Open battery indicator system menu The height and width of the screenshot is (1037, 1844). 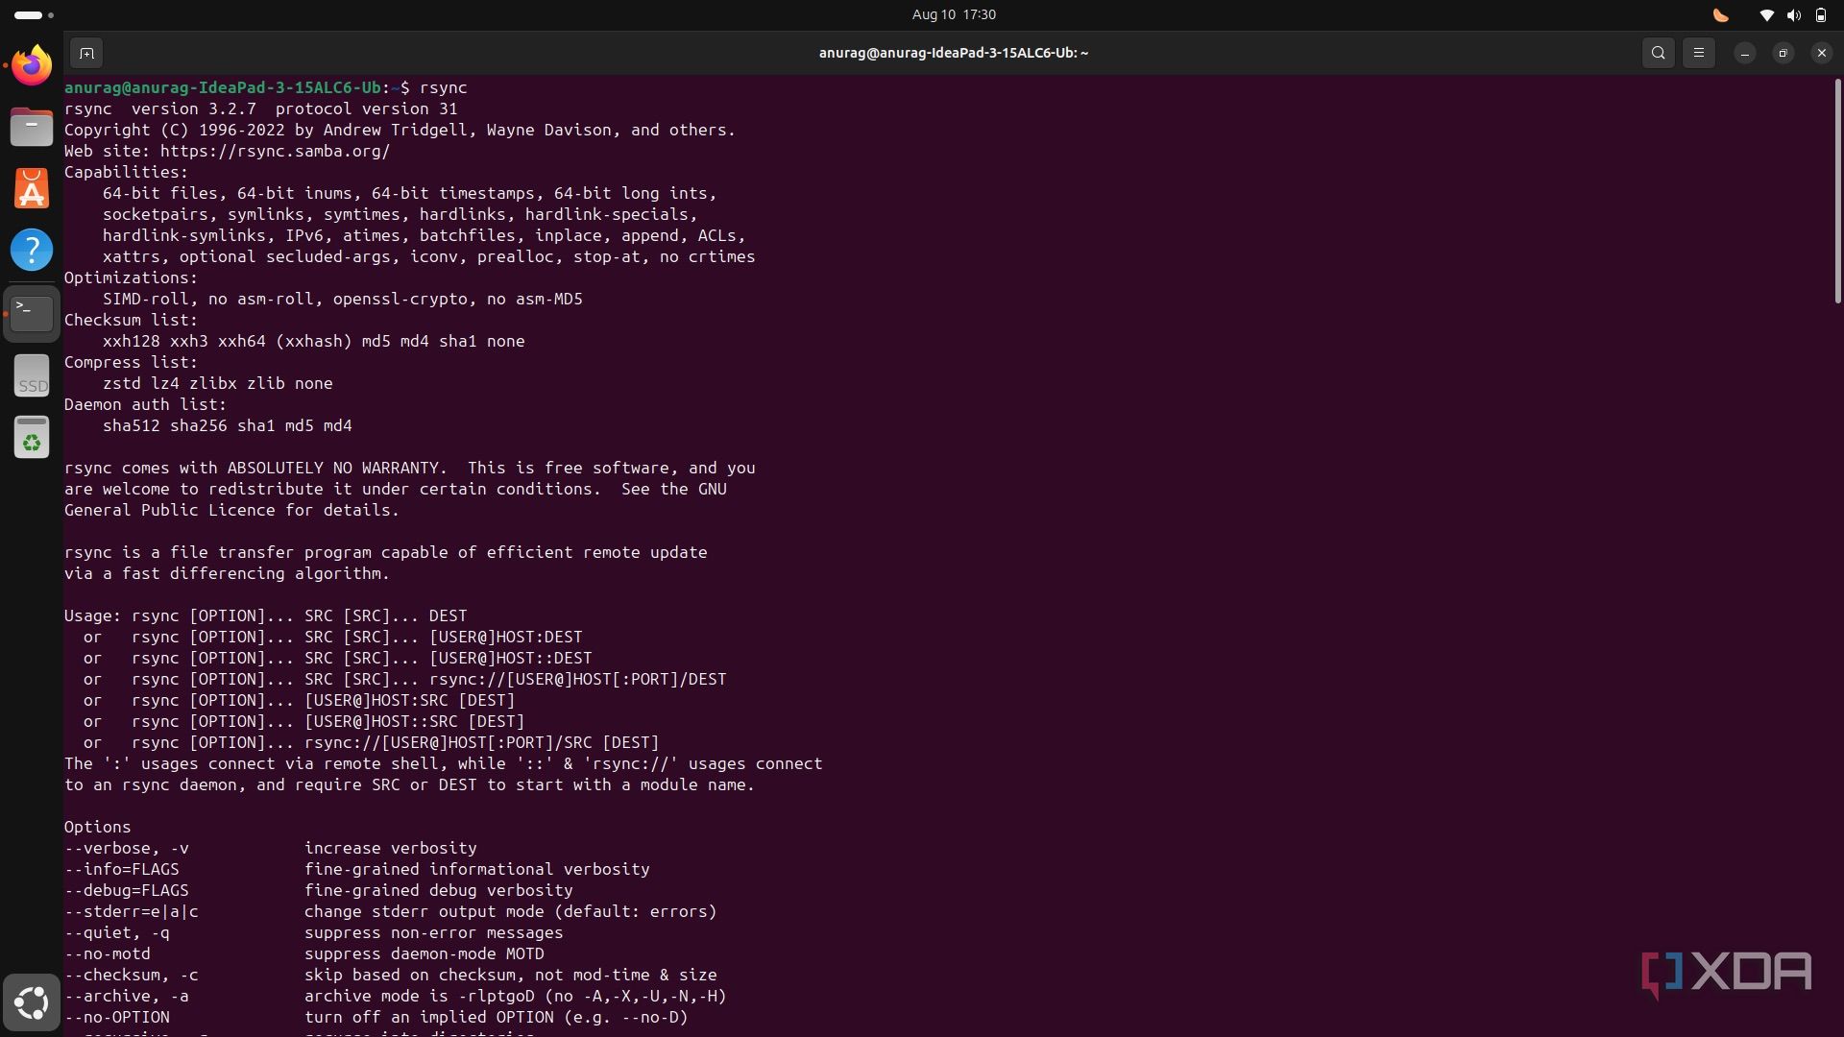(1820, 15)
